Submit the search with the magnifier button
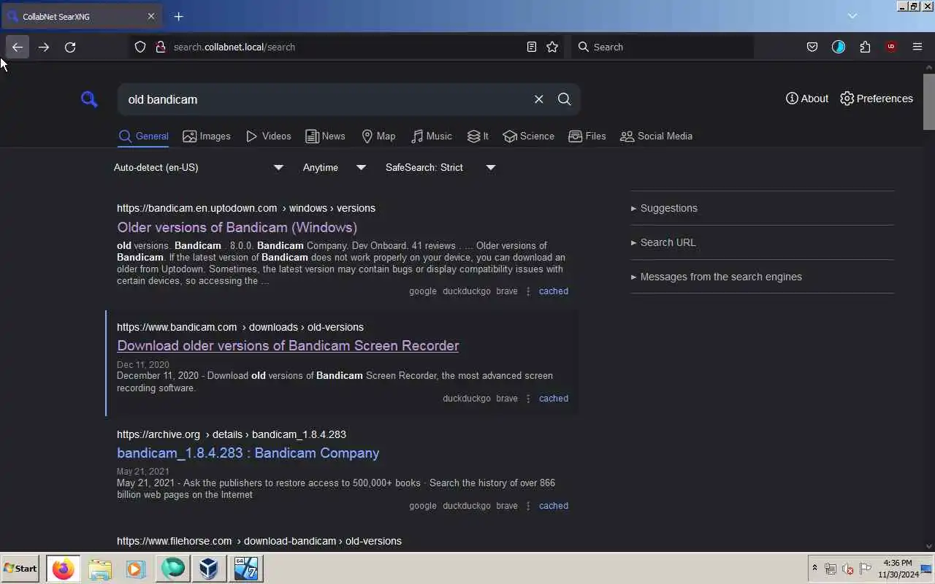The height and width of the screenshot is (584, 935). tap(565, 99)
